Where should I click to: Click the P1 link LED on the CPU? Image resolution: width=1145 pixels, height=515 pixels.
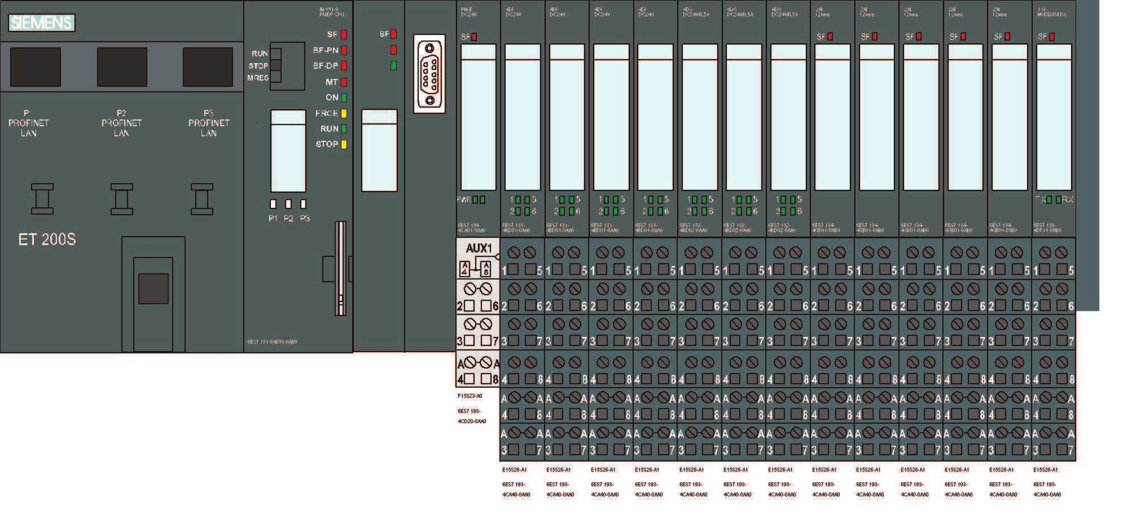(x=273, y=204)
